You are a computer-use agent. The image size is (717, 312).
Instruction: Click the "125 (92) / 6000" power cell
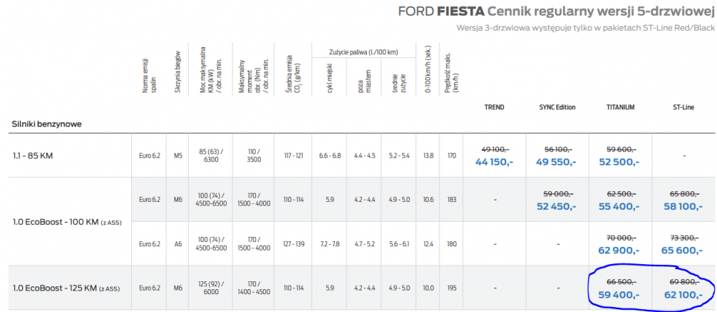click(210, 288)
